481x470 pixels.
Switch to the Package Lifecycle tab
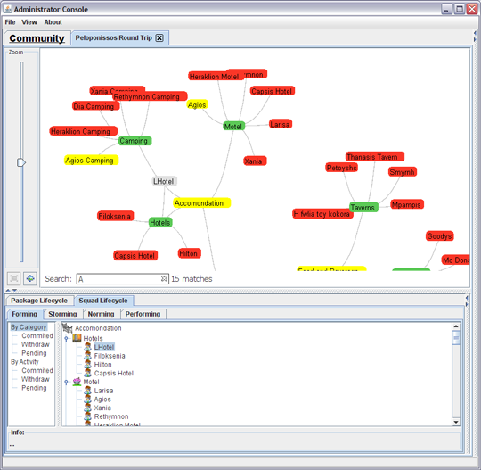pyautogui.click(x=39, y=301)
